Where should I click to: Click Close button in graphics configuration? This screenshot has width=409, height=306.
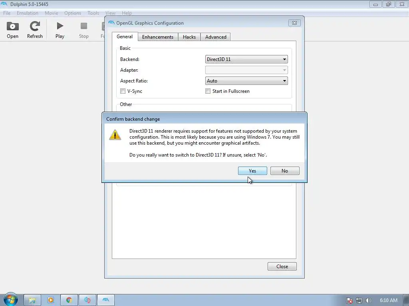point(282,267)
